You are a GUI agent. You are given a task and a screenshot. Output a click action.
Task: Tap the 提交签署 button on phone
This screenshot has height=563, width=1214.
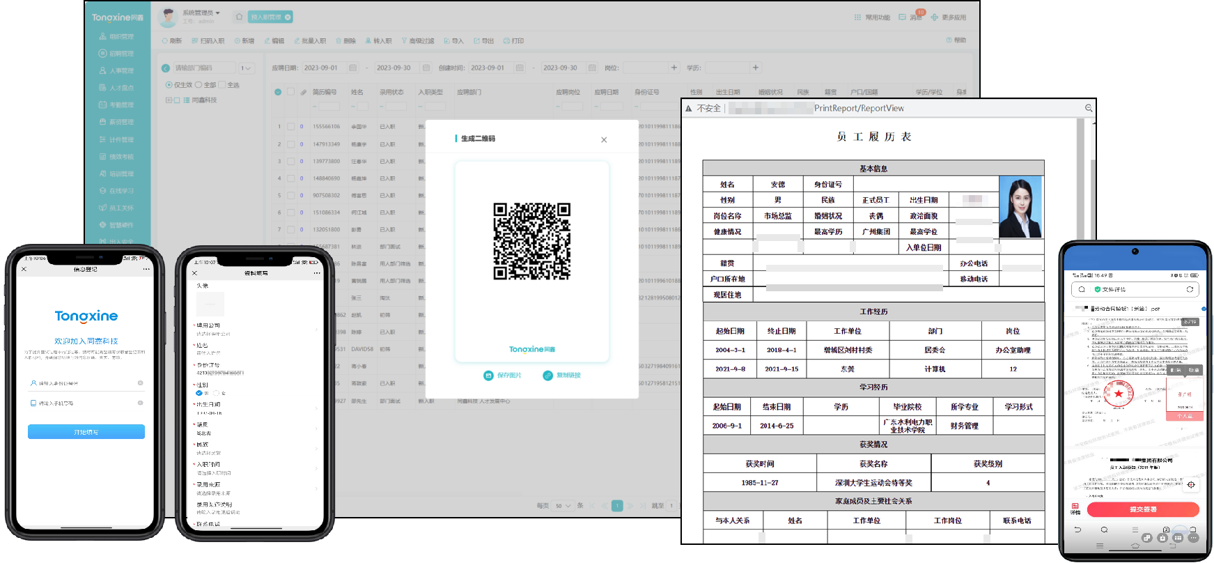click(1142, 509)
